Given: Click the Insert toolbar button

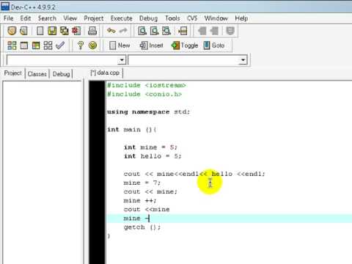Looking at the screenshot, I should [151, 45].
